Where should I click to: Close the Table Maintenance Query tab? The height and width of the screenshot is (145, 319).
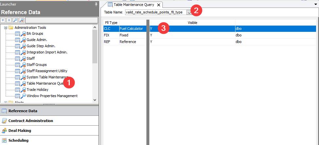click(x=159, y=5)
